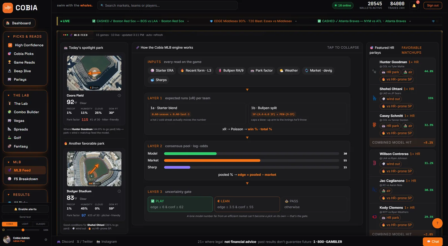Click the 16 online status pill
Screen dimensions: 448x246
tap(343, 6)
